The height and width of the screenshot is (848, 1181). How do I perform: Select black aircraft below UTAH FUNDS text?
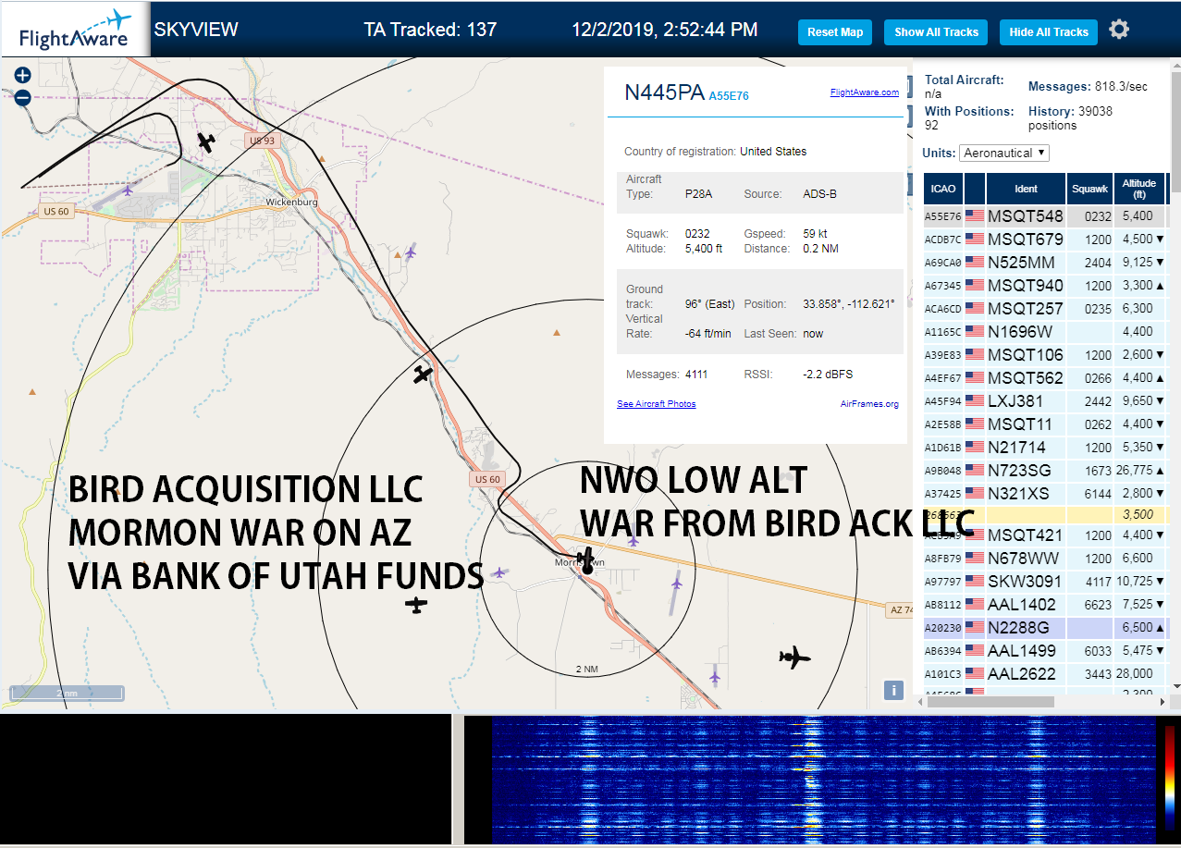[x=417, y=605]
